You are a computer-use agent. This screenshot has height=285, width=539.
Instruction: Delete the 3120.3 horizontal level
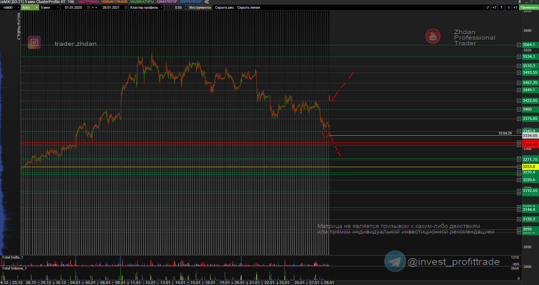click(x=519, y=219)
